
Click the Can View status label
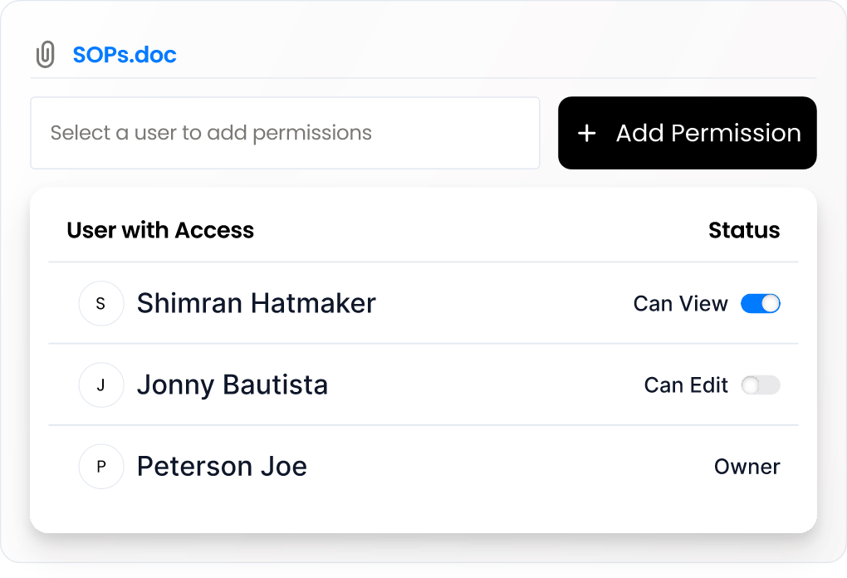click(681, 304)
